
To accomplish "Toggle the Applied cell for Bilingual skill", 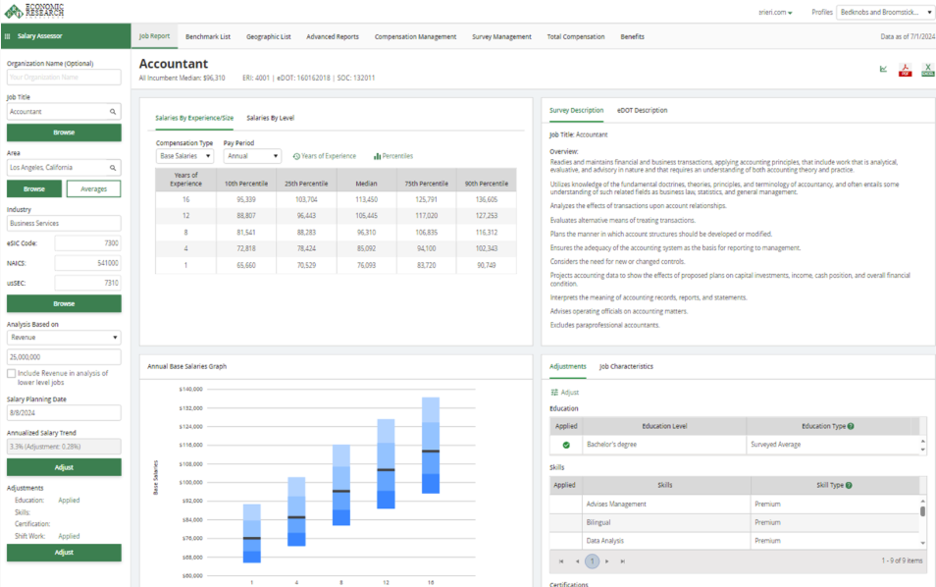I will coord(566,522).
